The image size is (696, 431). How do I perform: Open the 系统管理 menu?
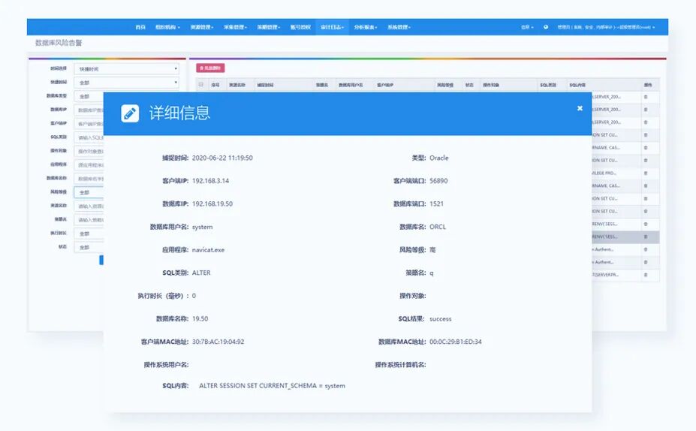pos(399,27)
